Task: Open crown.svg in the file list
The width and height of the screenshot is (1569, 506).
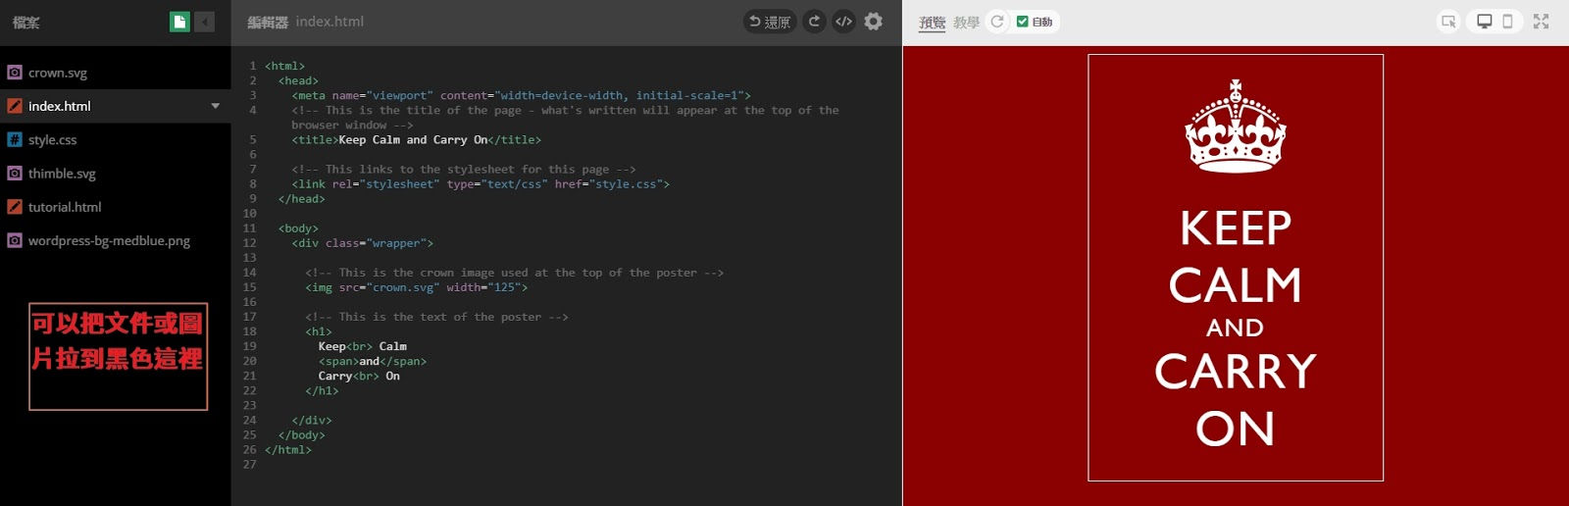Action: pos(58,73)
